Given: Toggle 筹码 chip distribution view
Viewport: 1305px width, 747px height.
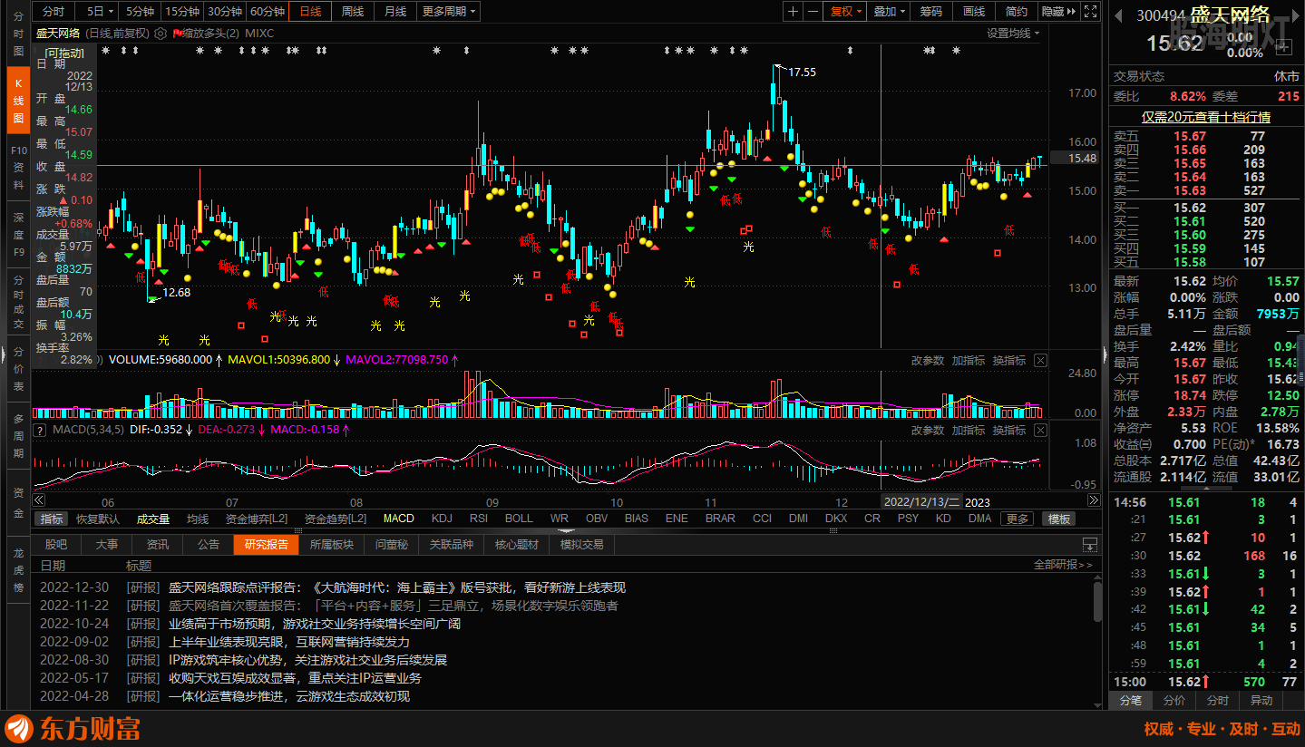Looking at the screenshot, I should 931,12.
